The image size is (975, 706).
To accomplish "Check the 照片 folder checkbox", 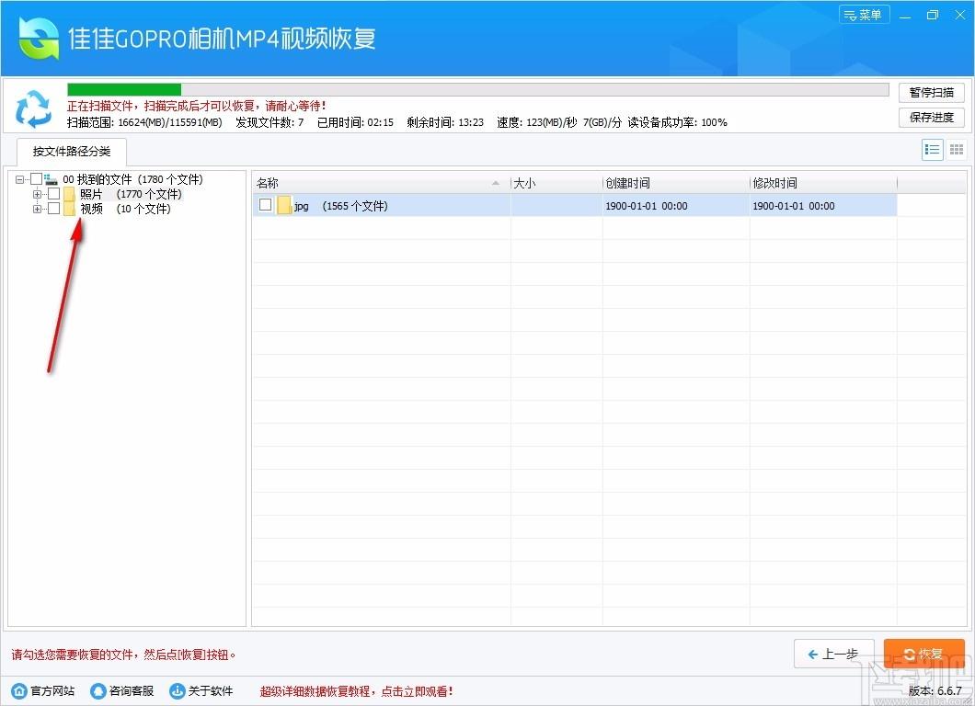I will 54,194.
